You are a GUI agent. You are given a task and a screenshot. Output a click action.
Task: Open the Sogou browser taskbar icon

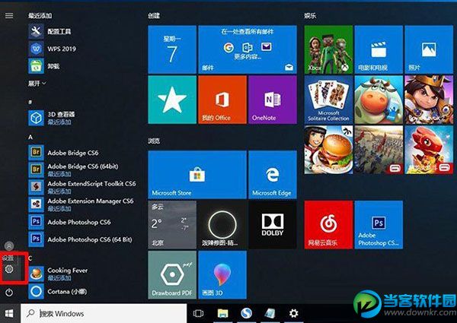coord(246,313)
